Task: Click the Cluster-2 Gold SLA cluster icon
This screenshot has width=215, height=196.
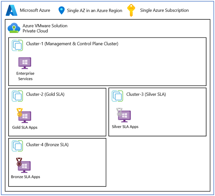Action: pyautogui.click(x=17, y=96)
